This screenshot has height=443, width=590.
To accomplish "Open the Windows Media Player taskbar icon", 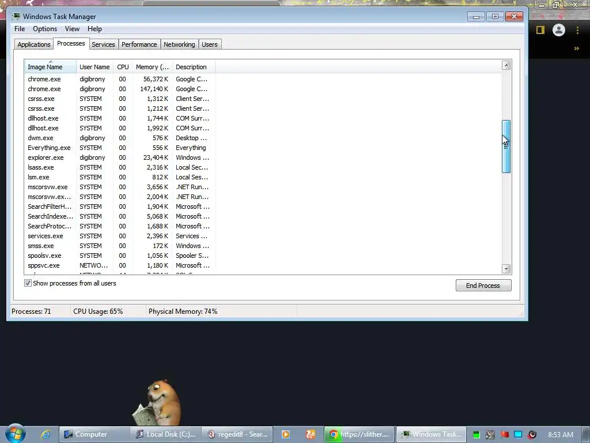I will point(286,434).
